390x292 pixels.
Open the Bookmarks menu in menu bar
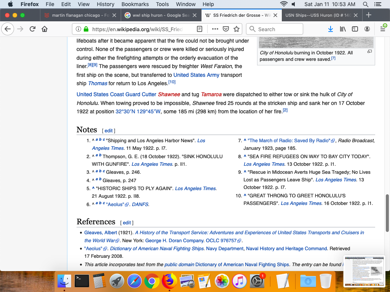(x=135, y=4)
